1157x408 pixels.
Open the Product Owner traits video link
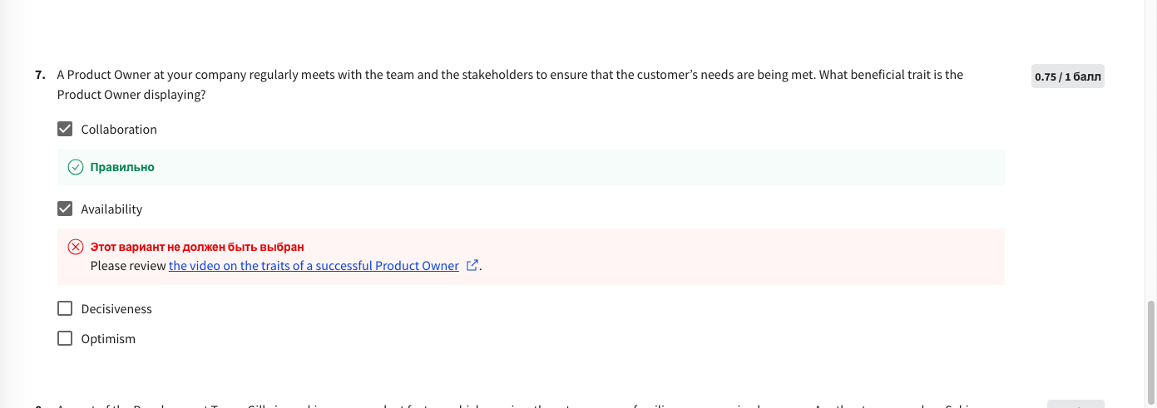(x=314, y=266)
